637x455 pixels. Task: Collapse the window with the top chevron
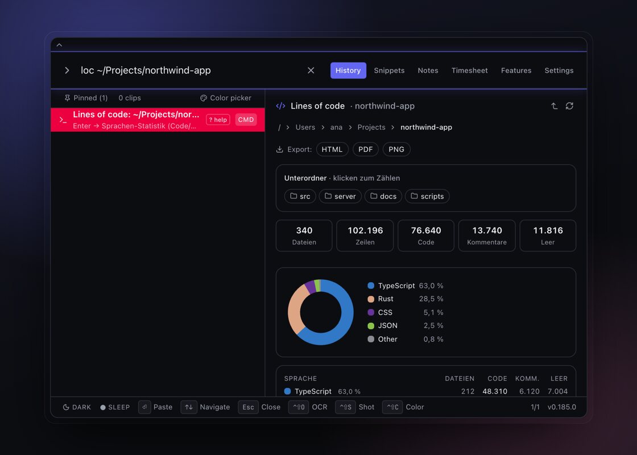(x=59, y=45)
